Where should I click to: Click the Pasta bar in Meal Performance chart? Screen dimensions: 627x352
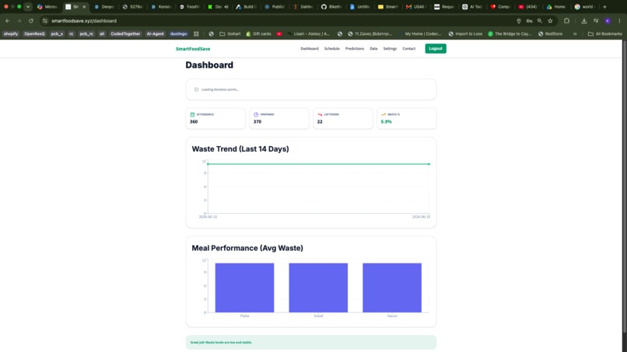coord(244,288)
